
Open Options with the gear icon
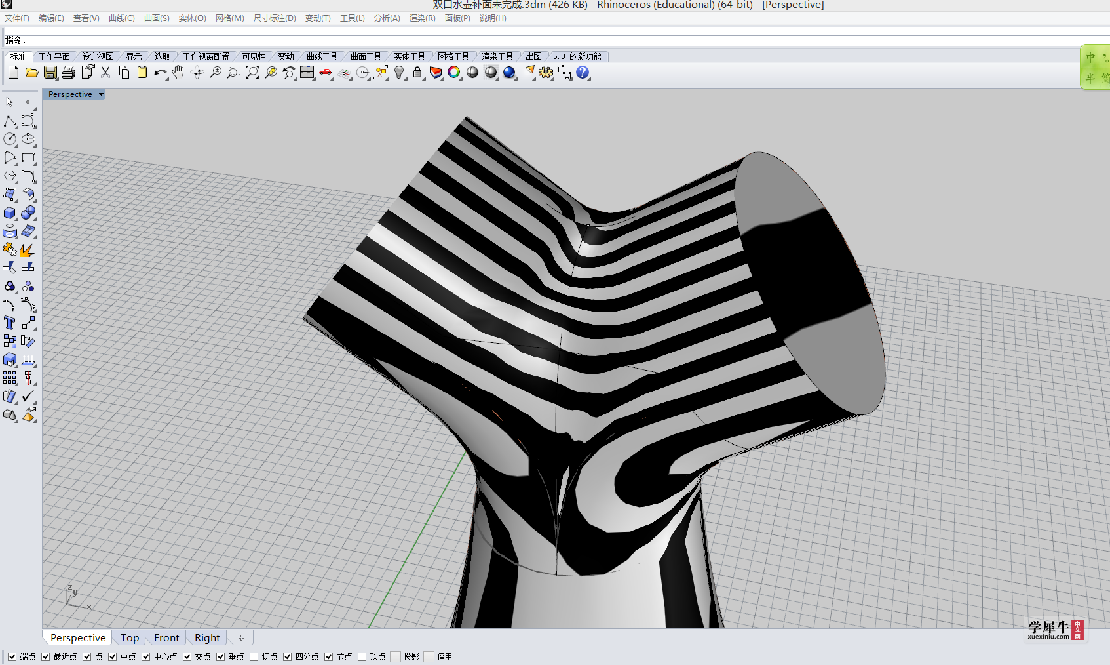(x=546, y=73)
